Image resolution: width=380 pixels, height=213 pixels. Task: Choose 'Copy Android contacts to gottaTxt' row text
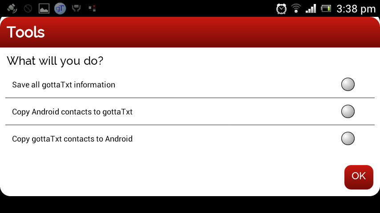point(72,112)
